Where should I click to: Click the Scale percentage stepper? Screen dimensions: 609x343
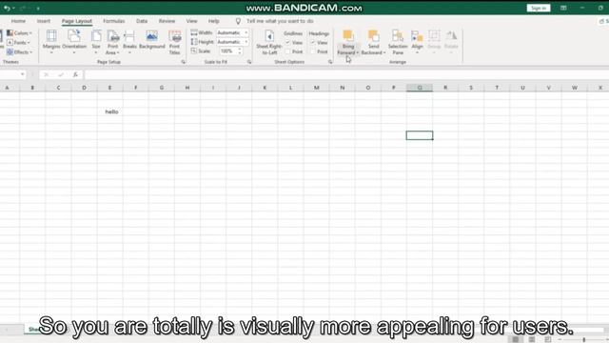tap(240, 50)
